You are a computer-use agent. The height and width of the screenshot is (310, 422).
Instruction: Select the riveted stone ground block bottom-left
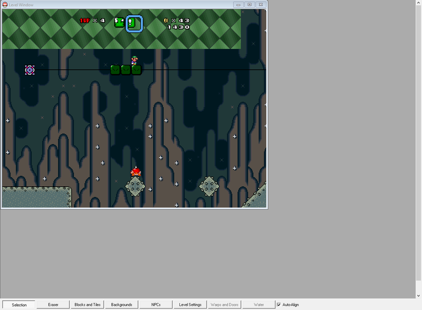pyautogui.click(x=37, y=197)
